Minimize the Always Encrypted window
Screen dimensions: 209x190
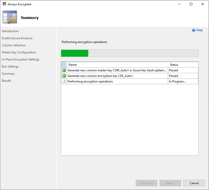180,4
